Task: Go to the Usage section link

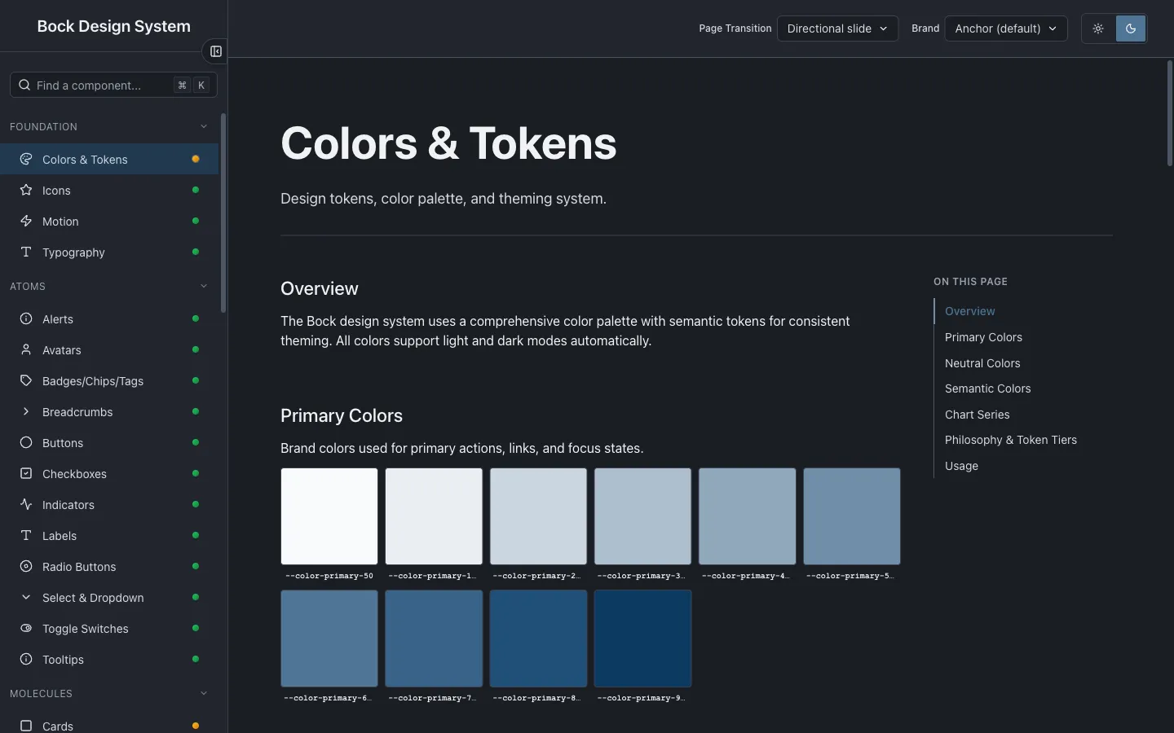Action: 961,466
